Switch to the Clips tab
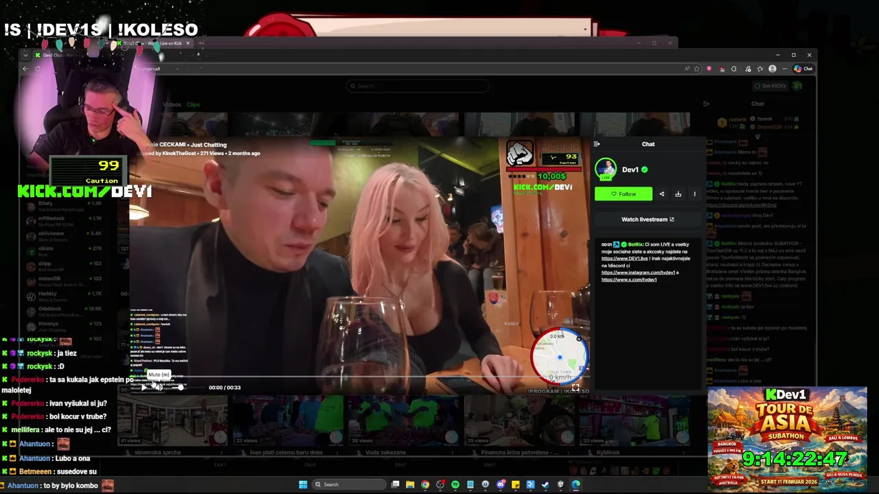Screen dimensions: 879x494 193,105
